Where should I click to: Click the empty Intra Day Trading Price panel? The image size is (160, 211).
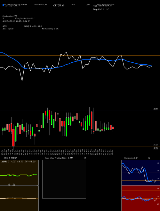tap(64, 179)
